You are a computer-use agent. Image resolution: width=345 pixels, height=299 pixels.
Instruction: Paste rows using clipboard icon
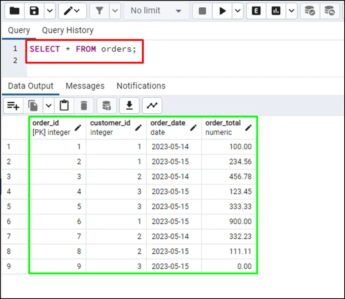[x=64, y=105]
